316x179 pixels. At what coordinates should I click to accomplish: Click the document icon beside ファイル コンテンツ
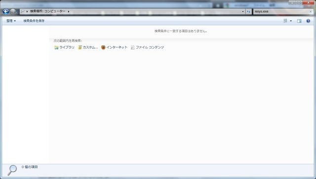[x=133, y=47]
